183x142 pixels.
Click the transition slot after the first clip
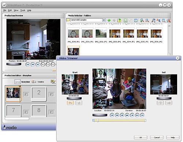click(x=26, y=94)
